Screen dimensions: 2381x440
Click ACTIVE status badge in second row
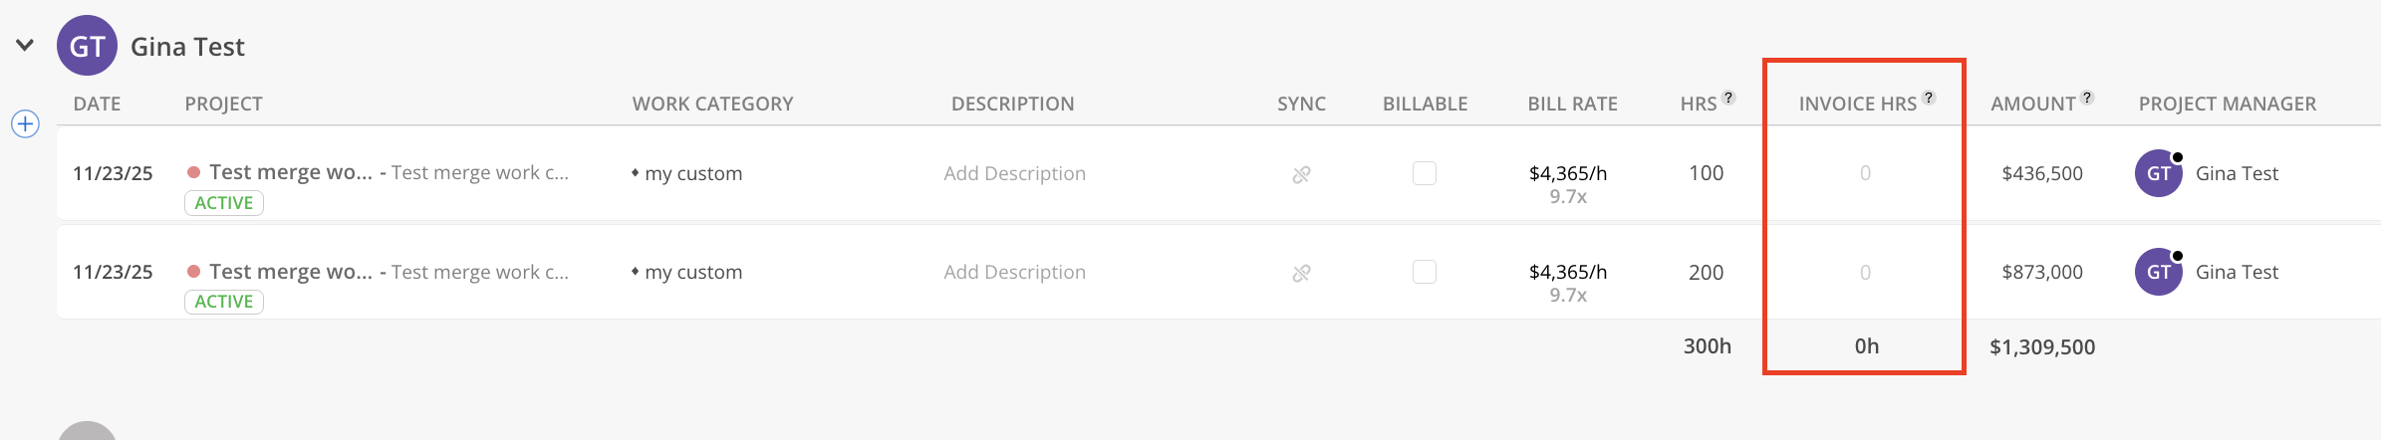coord(224,302)
